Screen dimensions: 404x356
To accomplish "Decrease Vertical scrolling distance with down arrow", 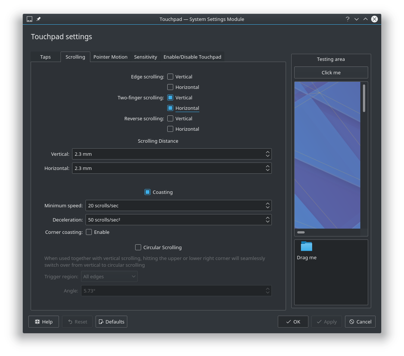I will (268, 156).
